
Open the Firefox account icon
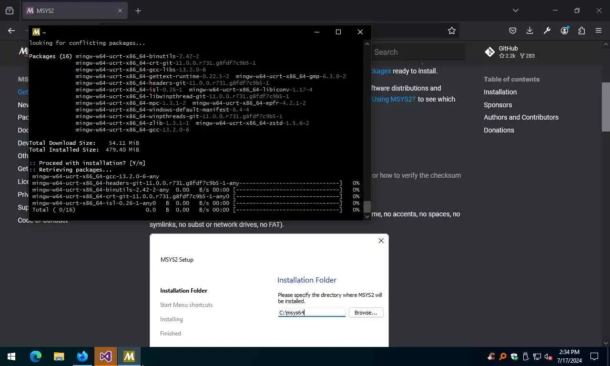565,30
